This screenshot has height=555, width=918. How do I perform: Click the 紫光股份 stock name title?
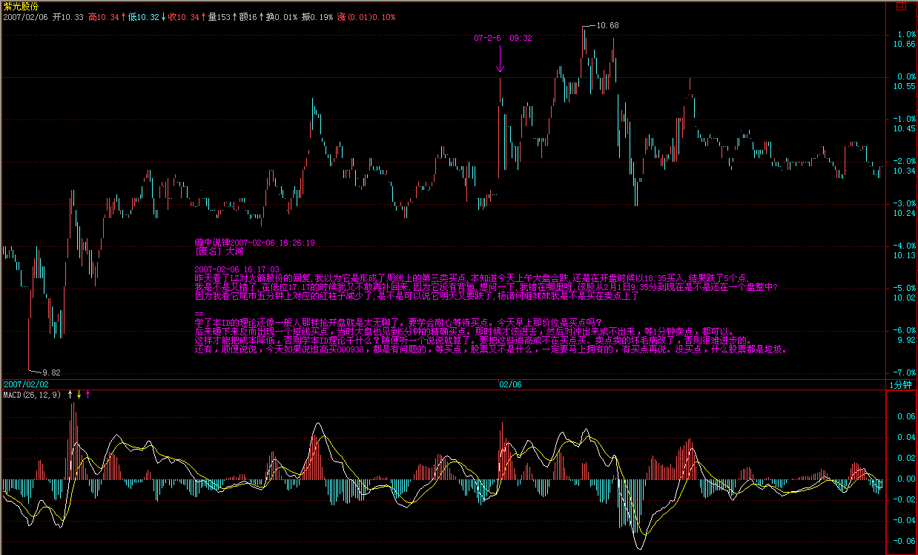[x=21, y=5]
